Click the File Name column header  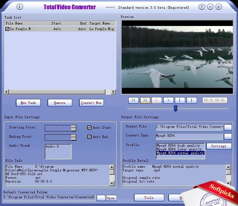(x=21, y=23)
